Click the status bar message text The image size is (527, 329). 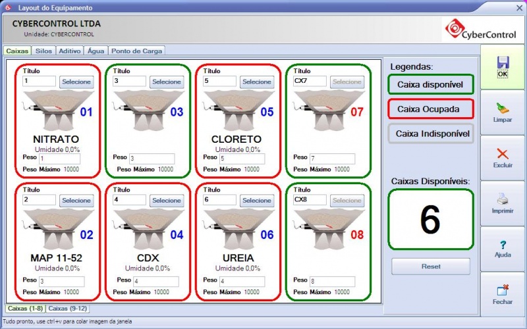coord(67,321)
